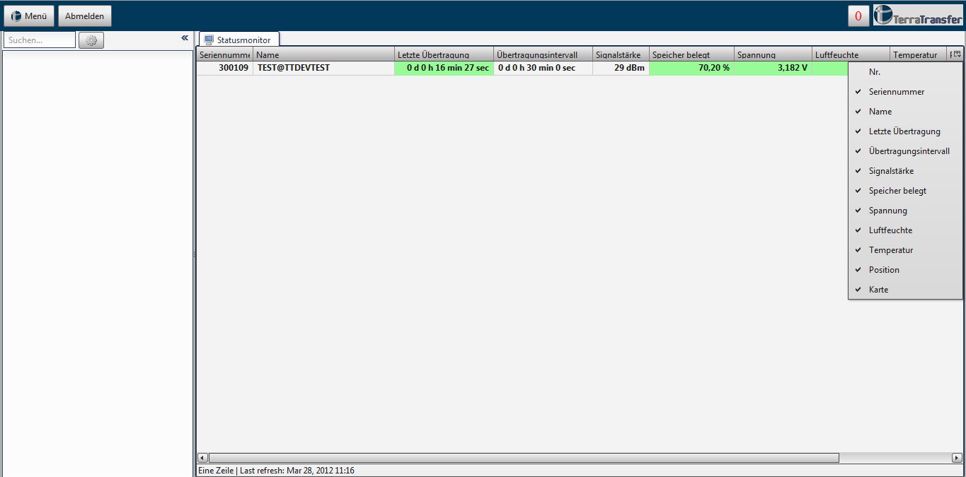Screen dimensions: 966x477
Task: Sort by Seriennummer column header
Action: tap(225, 54)
